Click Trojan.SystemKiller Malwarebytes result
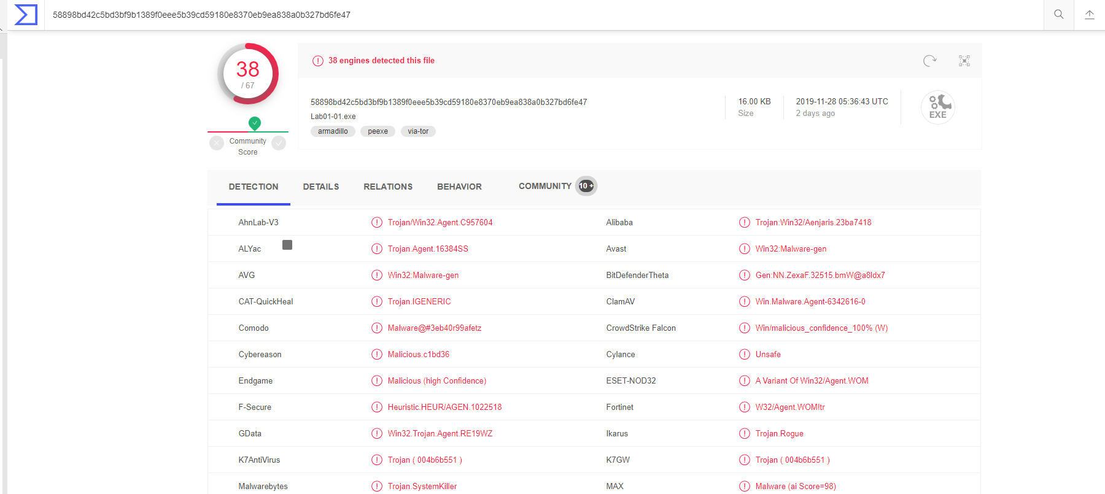Image resolution: width=1105 pixels, height=494 pixels. [x=422, y=486]
